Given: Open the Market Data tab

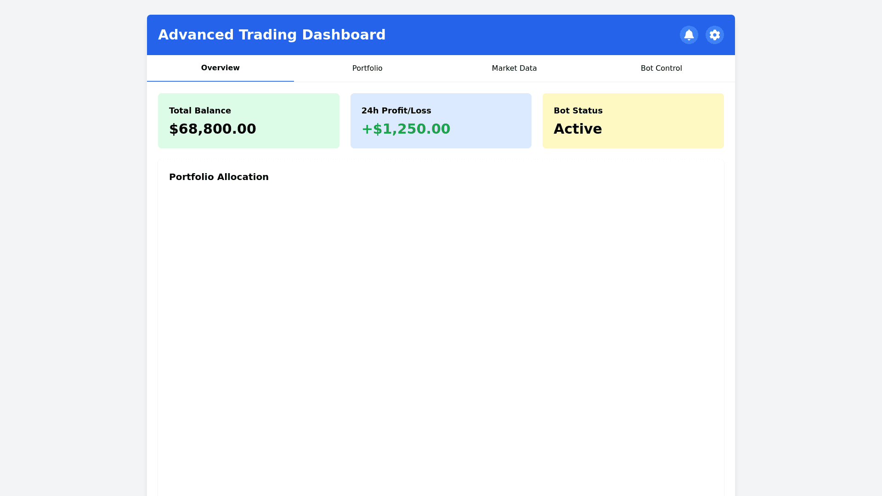Looking at the screenshot, I should (x=514, y=68).
